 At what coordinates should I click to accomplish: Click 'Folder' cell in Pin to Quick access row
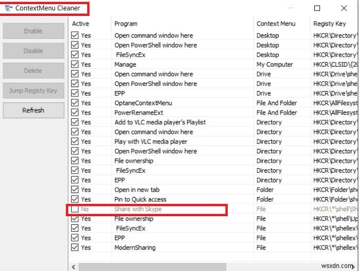click(x=265, y=199)
